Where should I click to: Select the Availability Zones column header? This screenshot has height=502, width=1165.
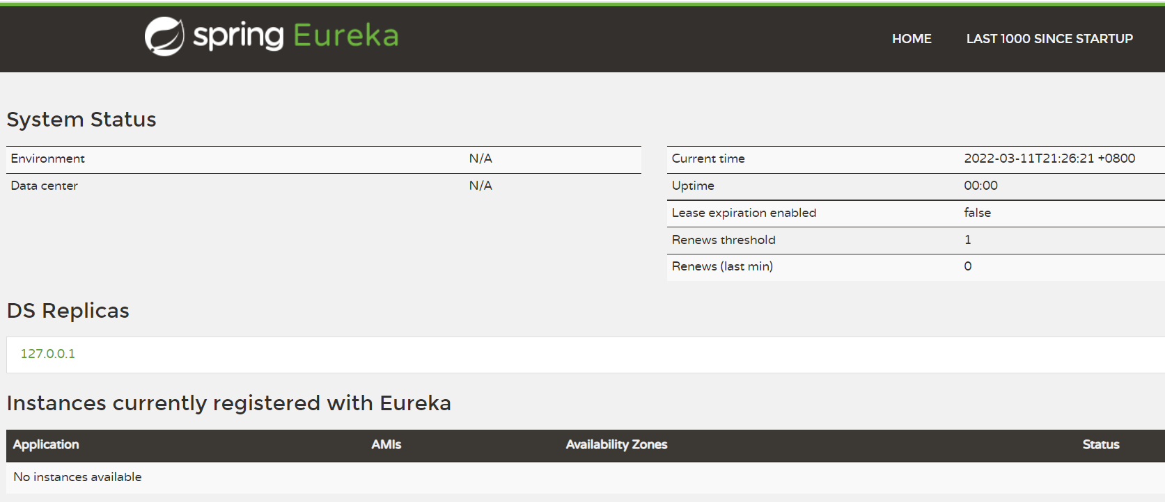point(616,445)
